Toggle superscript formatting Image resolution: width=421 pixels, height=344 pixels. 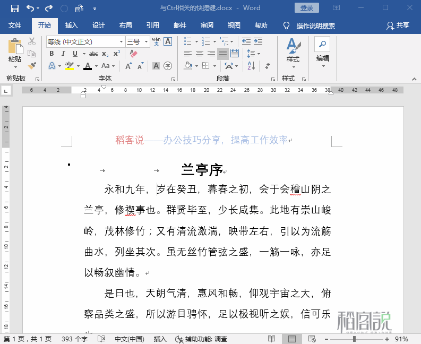[x=117, y=54]
